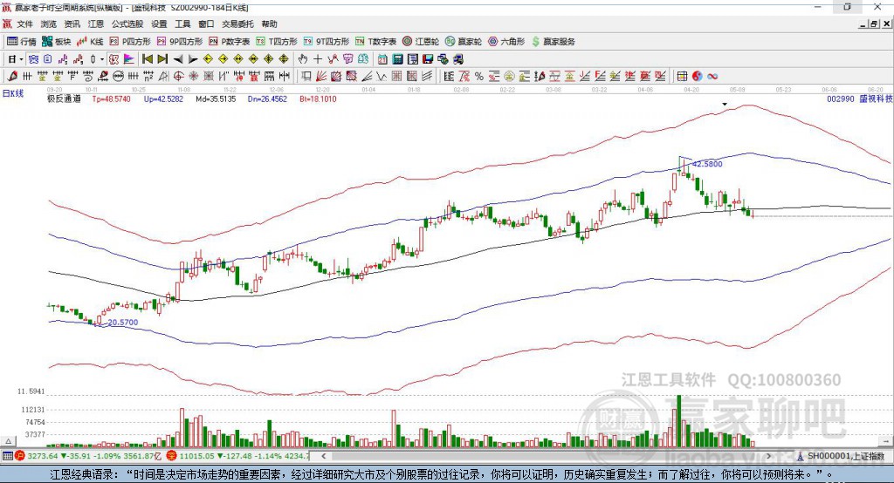Screen dimensions: 894x483
Task: Open the 江恩 menu
Action: [x=96, y=24]
